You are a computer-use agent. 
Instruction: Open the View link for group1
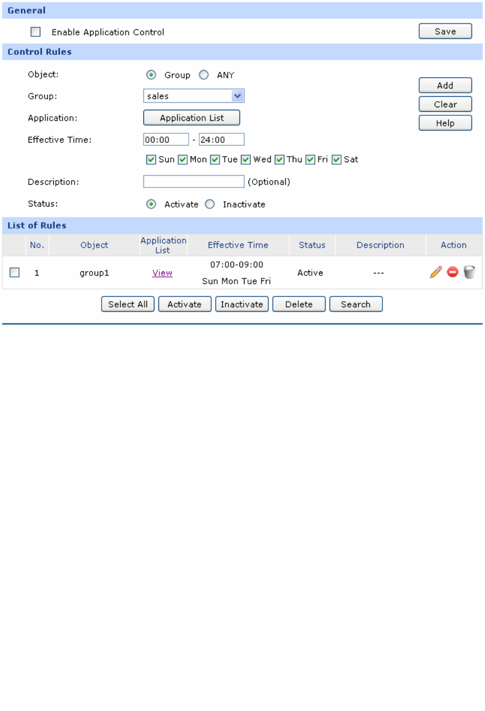163,273
